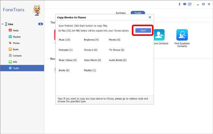
Task: Maximize the FoneTrans window
Action: [x=203, y=4]
